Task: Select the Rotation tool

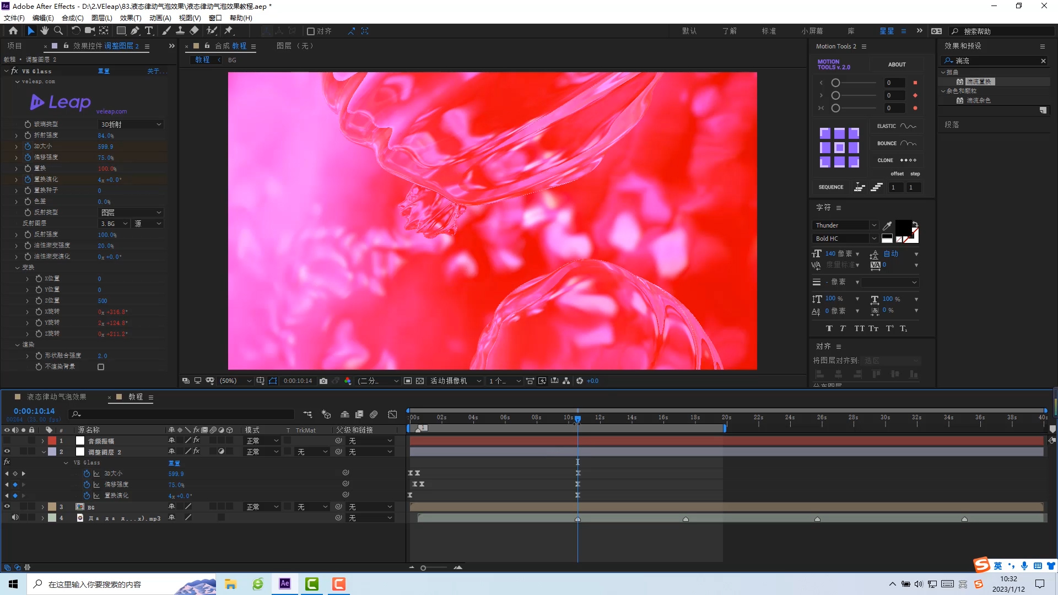Action: pyautogui.click(x=76, y=31)
